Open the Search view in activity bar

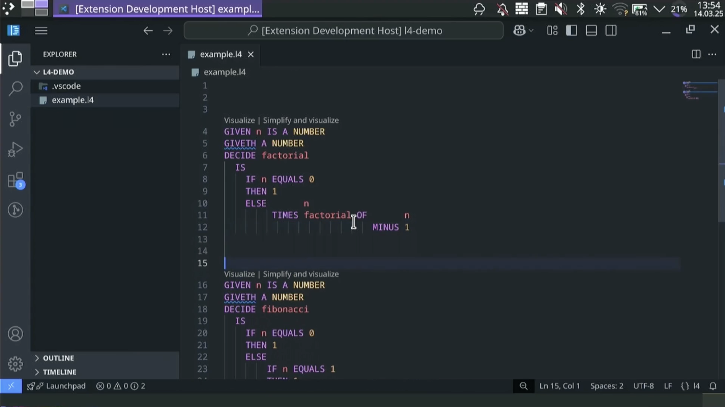pyautogui.click(x=15, y=88)
